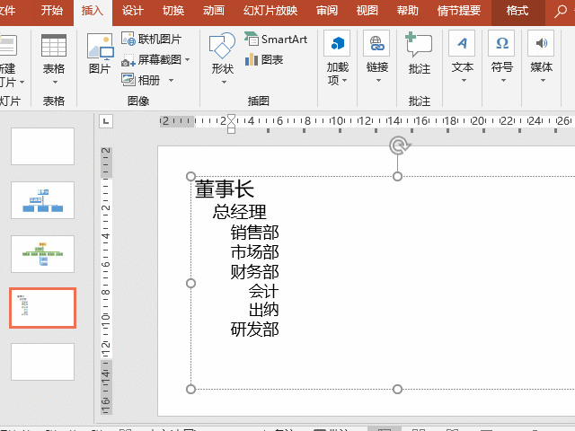The width and height of the screenshot is (575, 431).
Task: Expand the 链接 dropdown arrow
Action: (x=378, y=81)
